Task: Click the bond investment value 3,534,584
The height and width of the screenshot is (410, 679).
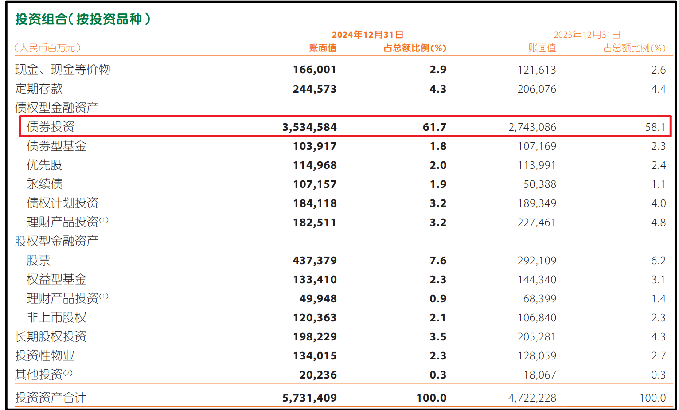Action: click(309, 127)
